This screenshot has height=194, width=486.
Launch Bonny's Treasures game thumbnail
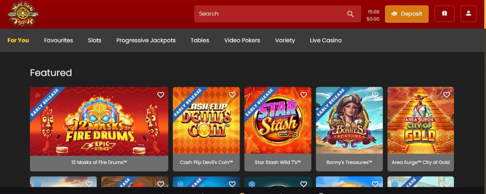click(x=349, y=121)
